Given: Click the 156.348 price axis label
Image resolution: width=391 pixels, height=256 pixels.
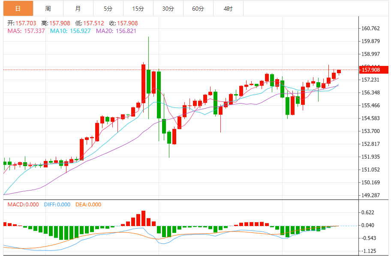Looking at the screenshot, I should pyautogui.click(x=370, y=92).
